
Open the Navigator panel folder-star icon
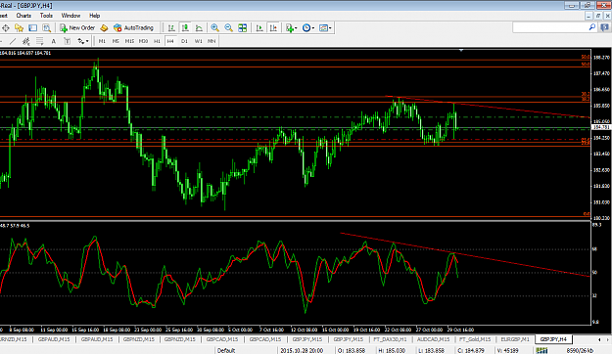pyautogui.click(x=19, y=27)
